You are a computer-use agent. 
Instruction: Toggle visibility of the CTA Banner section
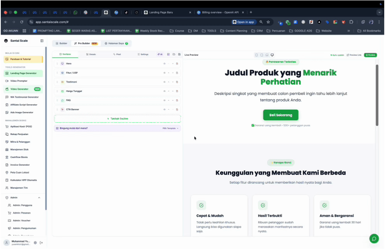pos(164,109)
